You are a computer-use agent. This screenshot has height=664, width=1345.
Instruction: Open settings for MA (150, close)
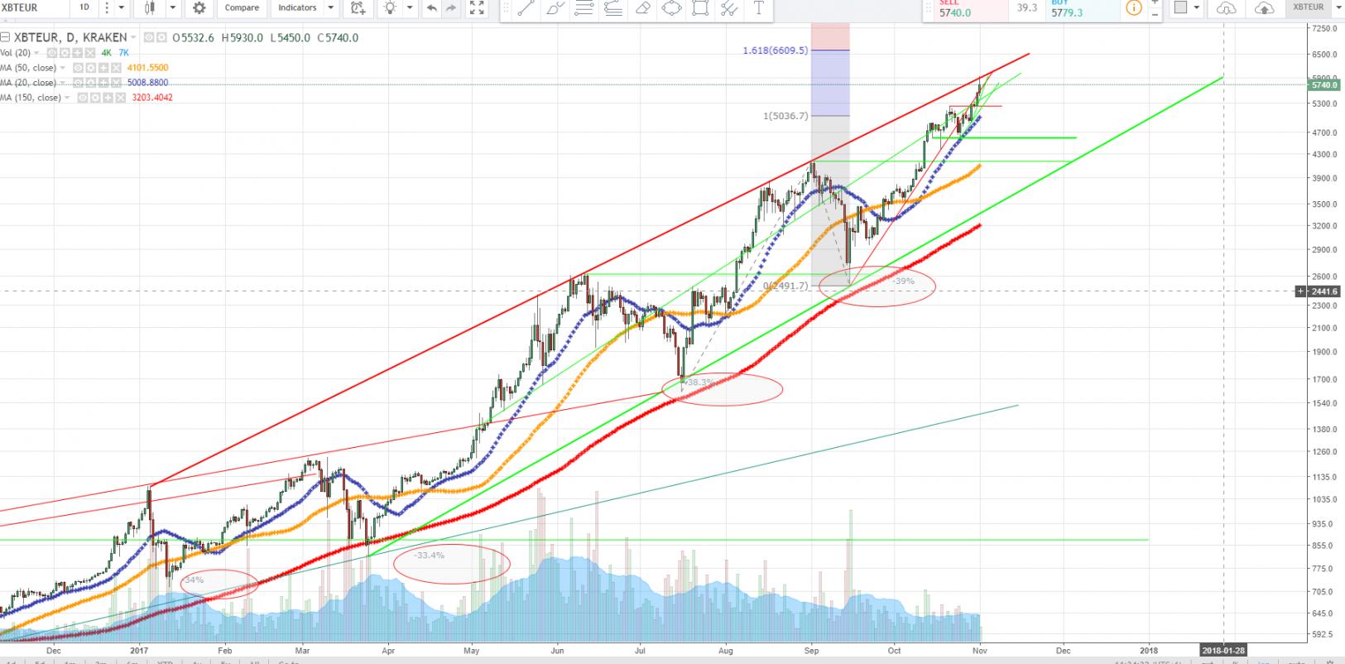click(x=94, y=98)
